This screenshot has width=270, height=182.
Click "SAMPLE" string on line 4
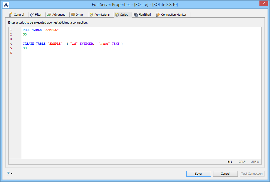[x=55, y=44]
